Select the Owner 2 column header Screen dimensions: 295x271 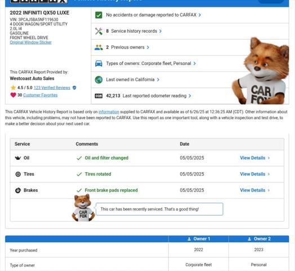pos(259,239)
